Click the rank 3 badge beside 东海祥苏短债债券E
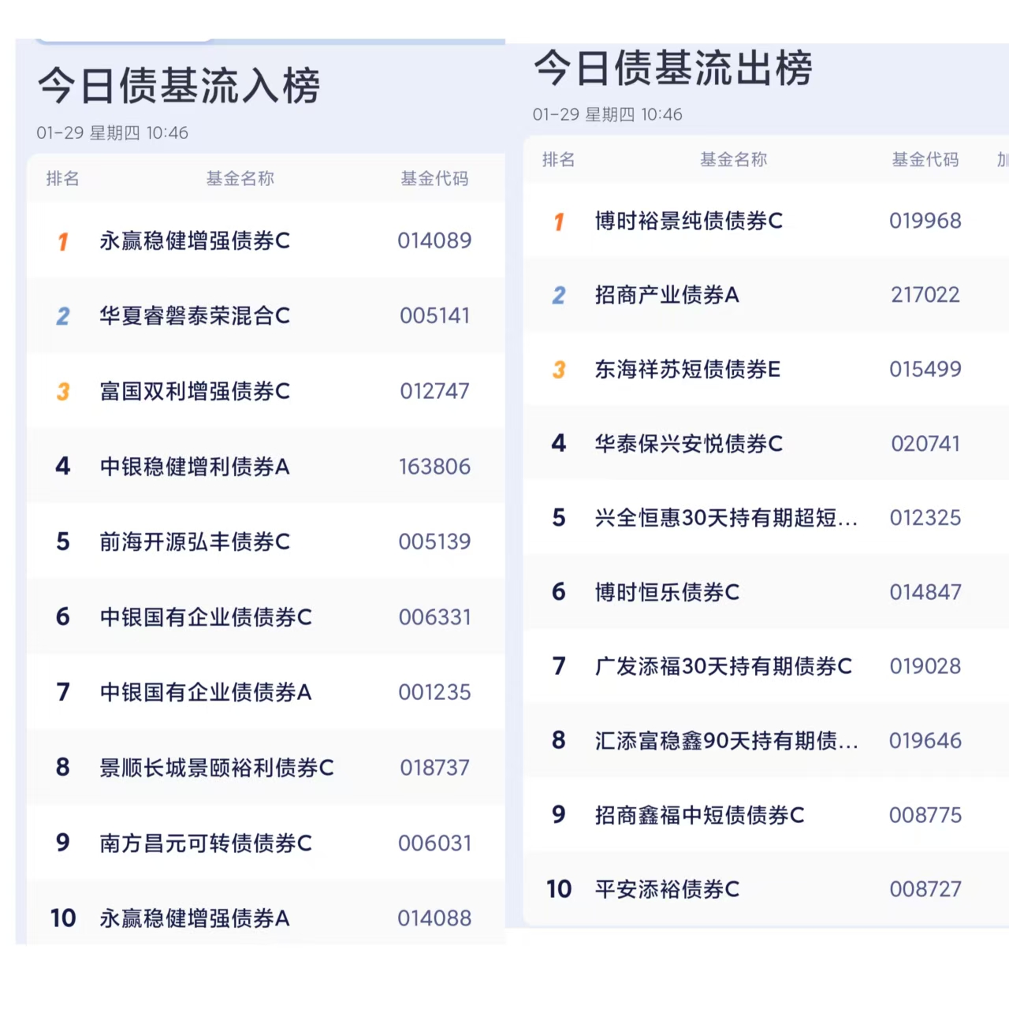This screenshot has height=1009, width=1009. tap(559, 370)
